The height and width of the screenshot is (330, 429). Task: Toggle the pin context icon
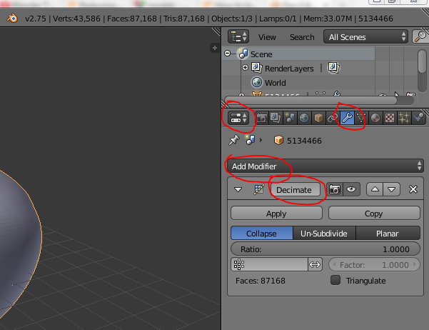(x=233, y=140)
